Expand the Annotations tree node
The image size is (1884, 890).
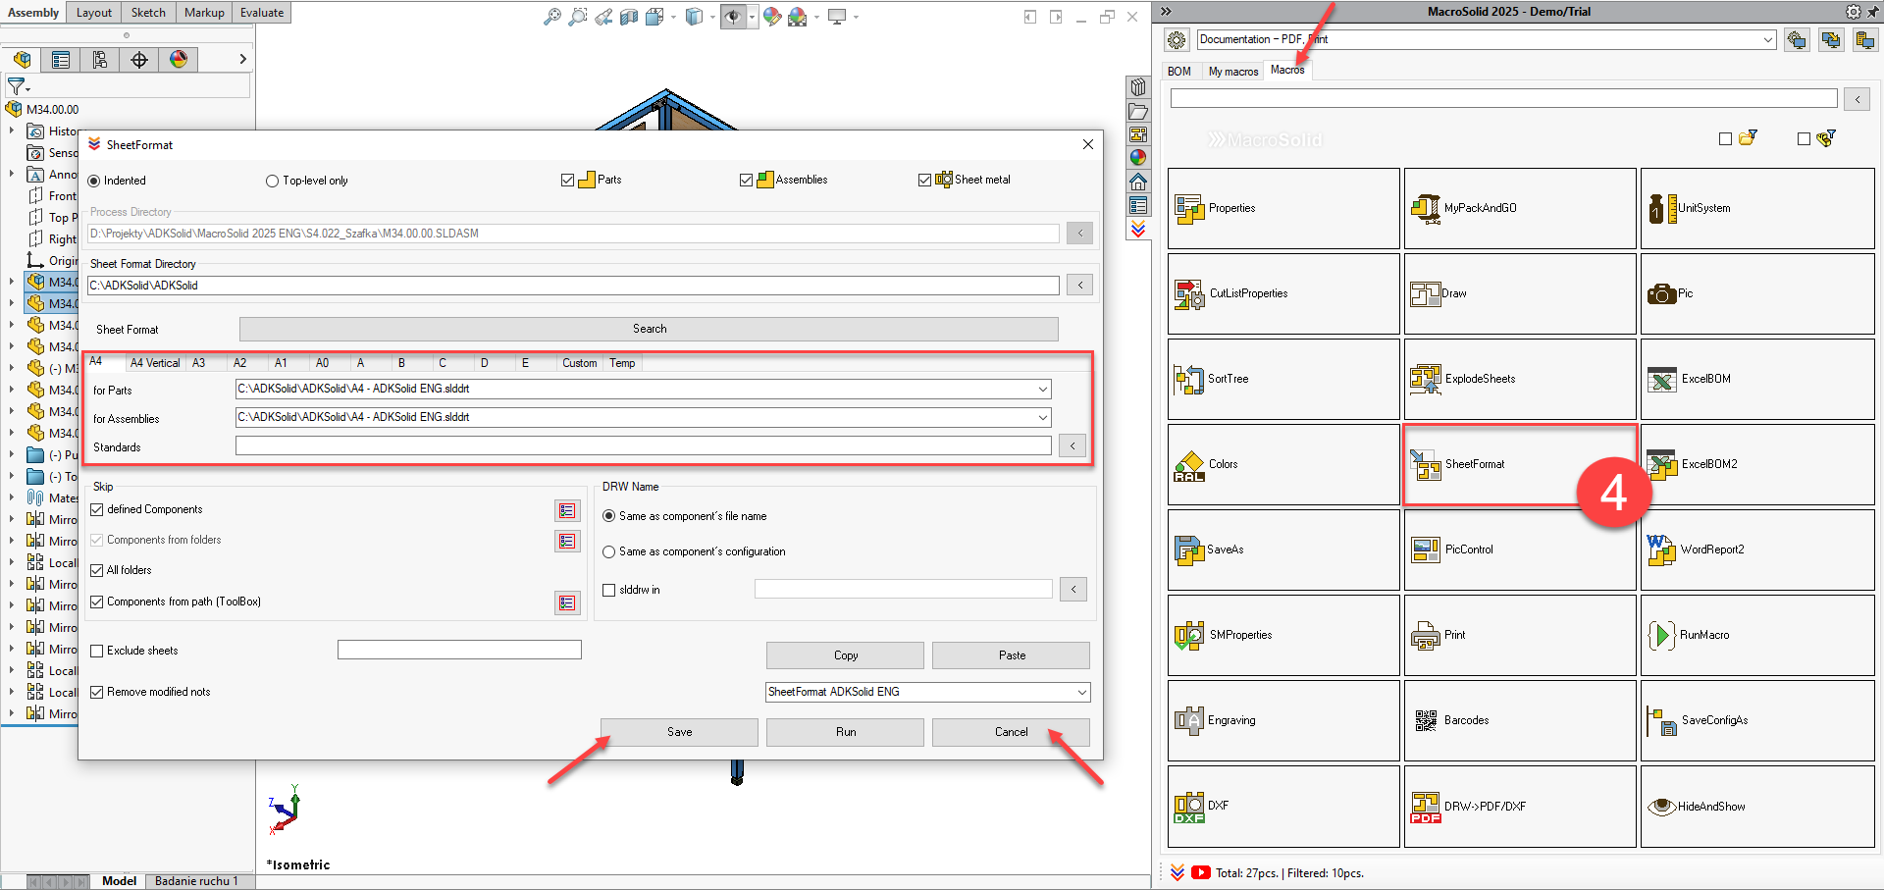pos(12,174)
